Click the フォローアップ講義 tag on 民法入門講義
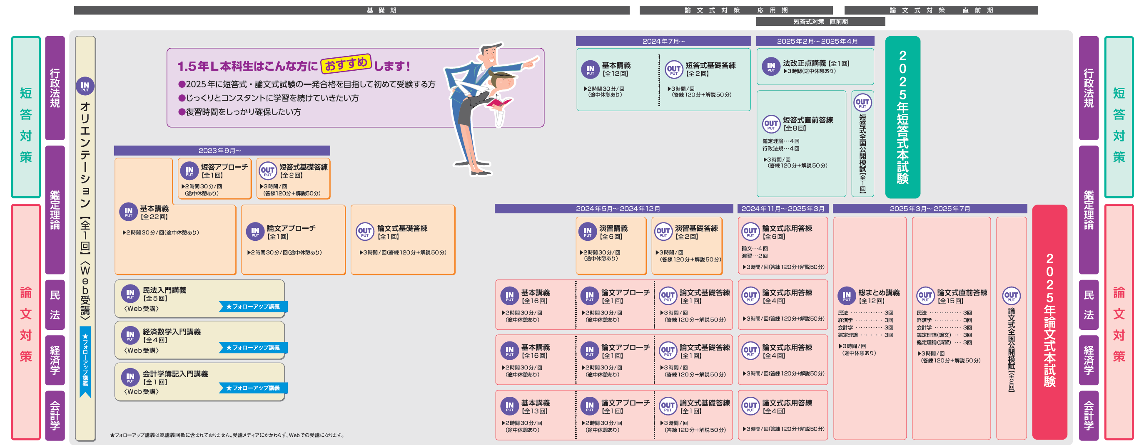This screenshot has height=445, width=1134. tap(253, 307)
